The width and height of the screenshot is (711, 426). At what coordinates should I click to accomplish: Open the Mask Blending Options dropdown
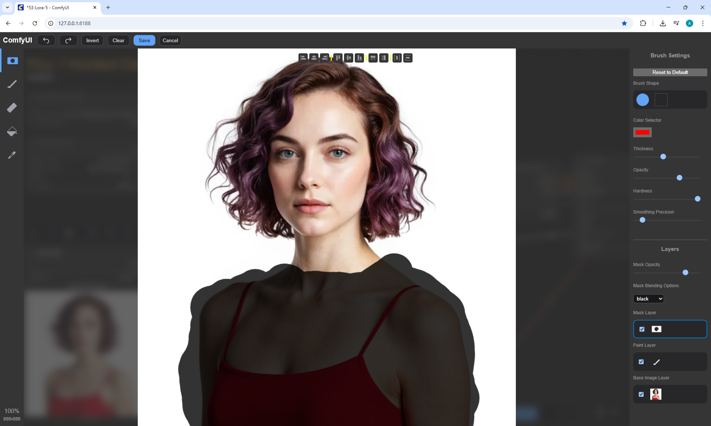(x=648, y=299)
